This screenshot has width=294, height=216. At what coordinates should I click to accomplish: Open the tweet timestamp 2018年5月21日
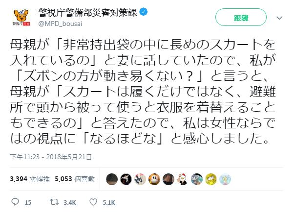click(53, 157)
